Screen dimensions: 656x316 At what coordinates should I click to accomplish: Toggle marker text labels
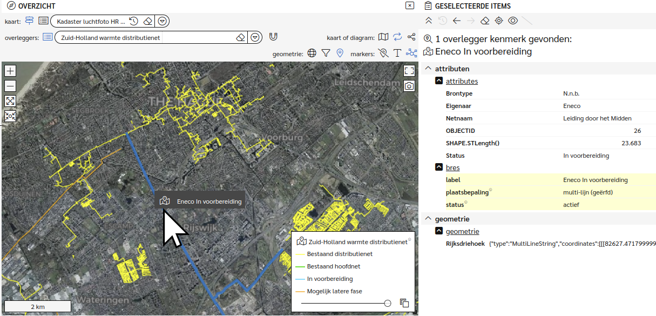(397, 53)
